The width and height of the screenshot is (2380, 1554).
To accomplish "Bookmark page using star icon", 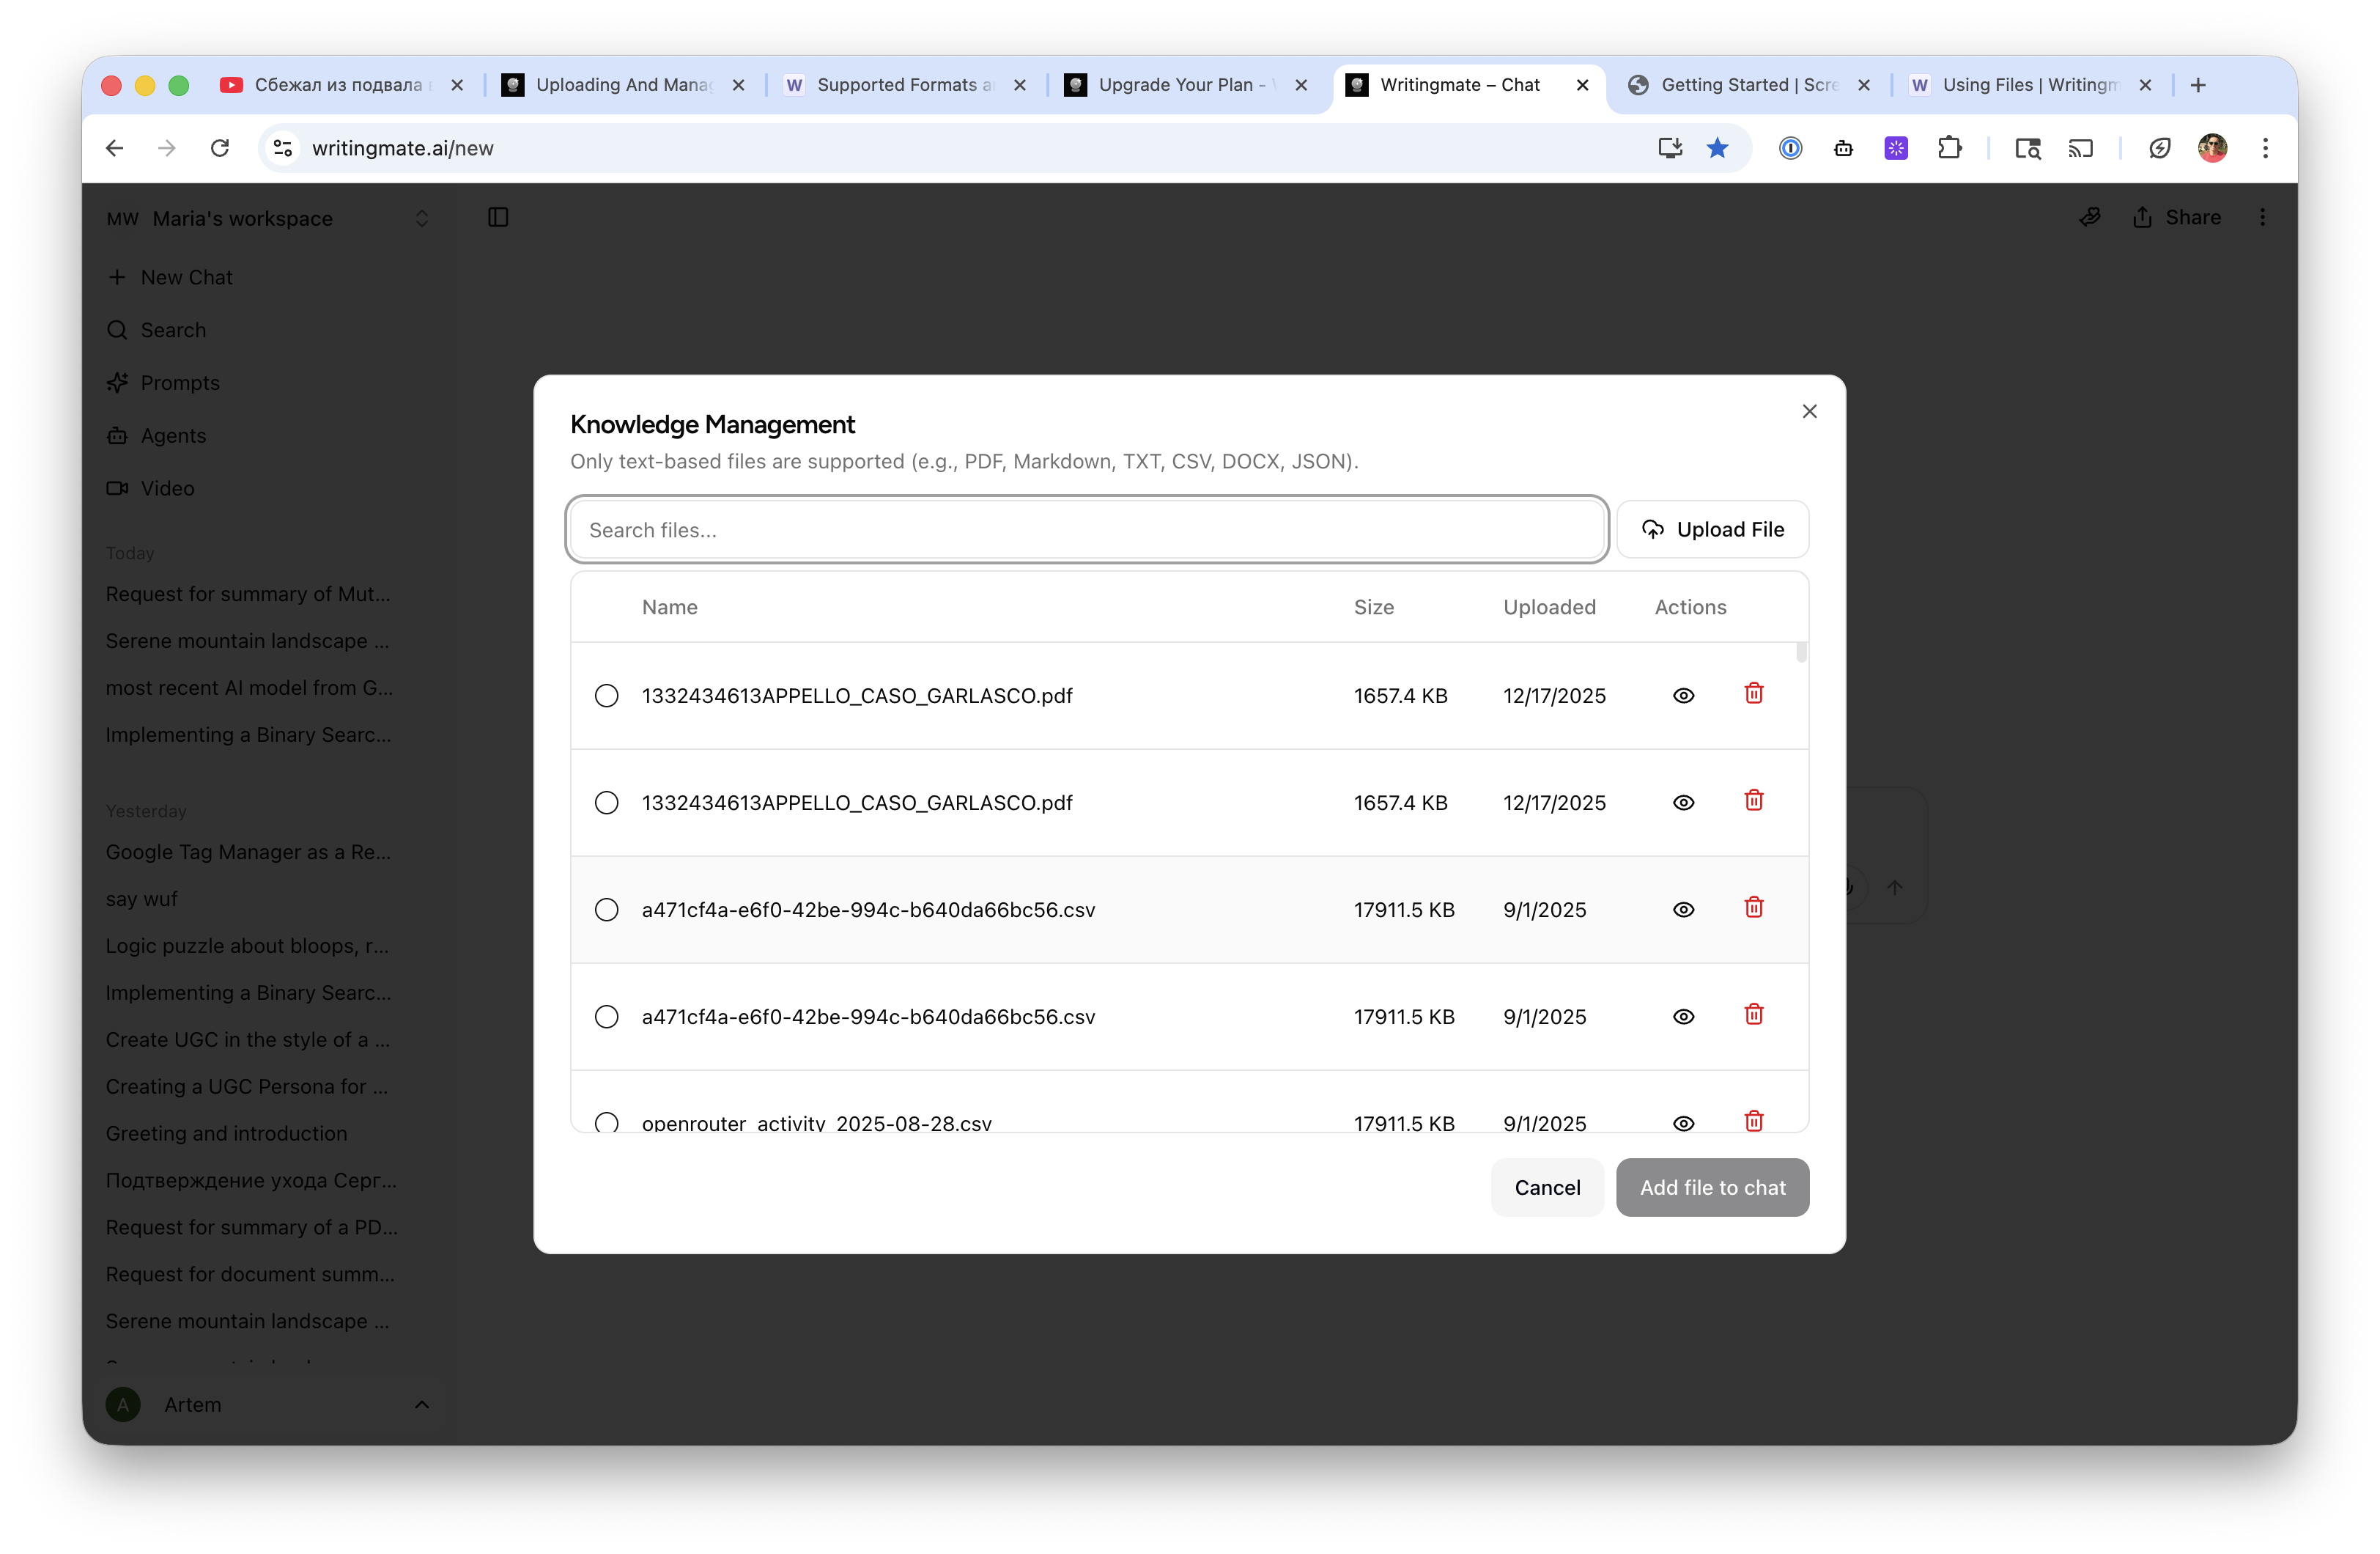I will click(1717, 148).
